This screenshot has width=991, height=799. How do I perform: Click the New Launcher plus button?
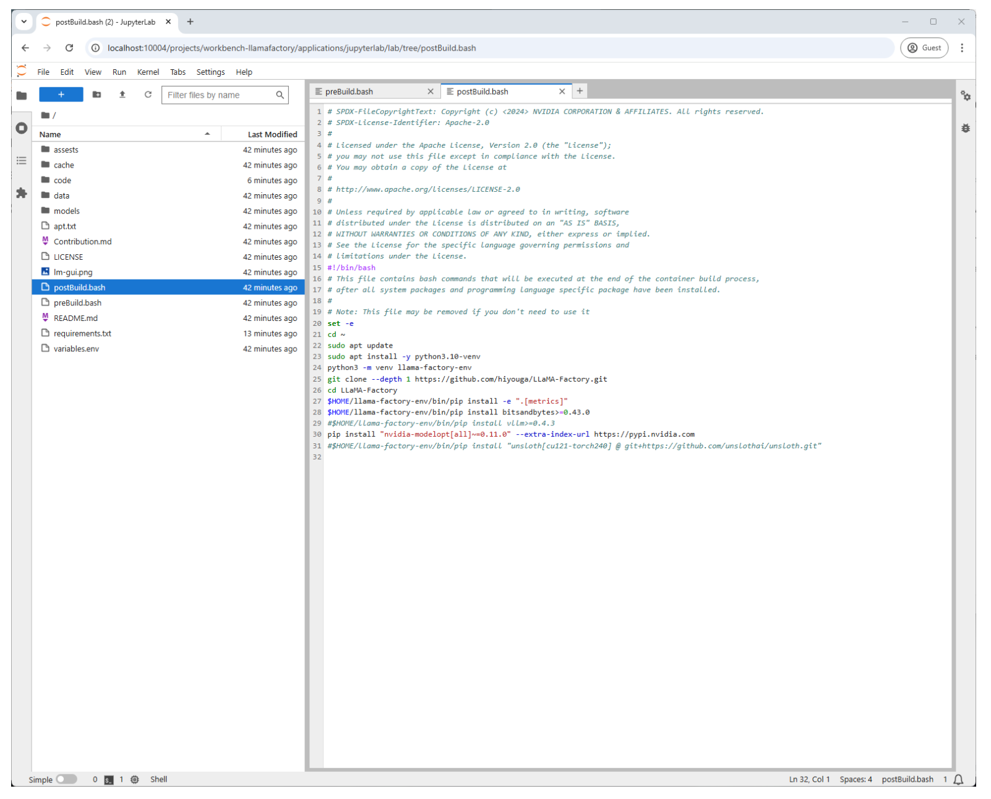coord(61,95)
